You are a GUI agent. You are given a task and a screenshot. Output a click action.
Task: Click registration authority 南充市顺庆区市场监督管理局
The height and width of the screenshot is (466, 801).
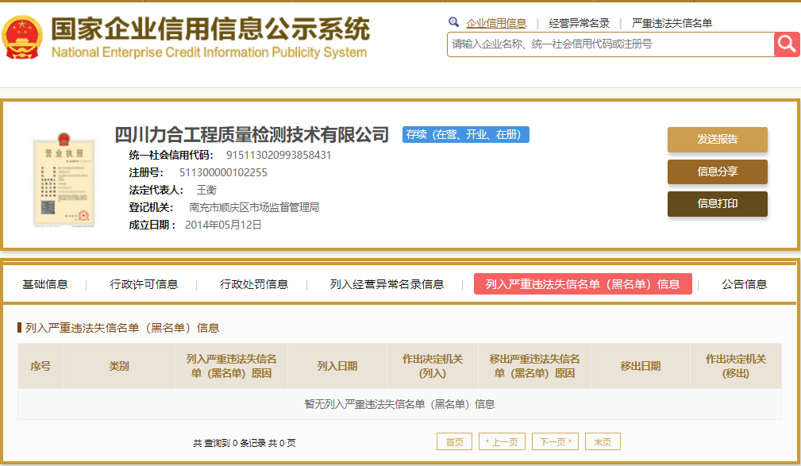[254, 207]
